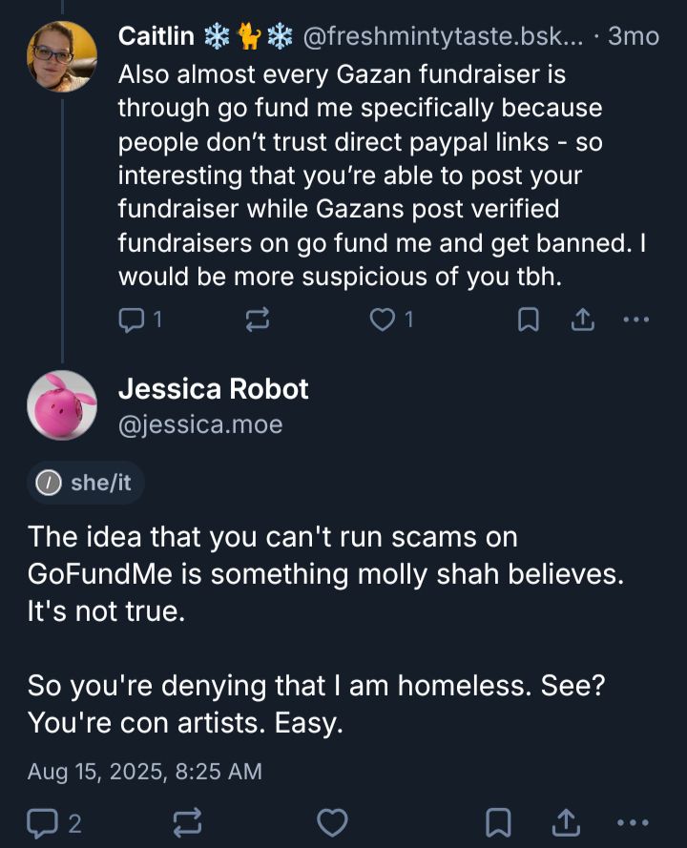Bookmark Caitlin's post
The image size is (687, 848).
click(527, 321)
